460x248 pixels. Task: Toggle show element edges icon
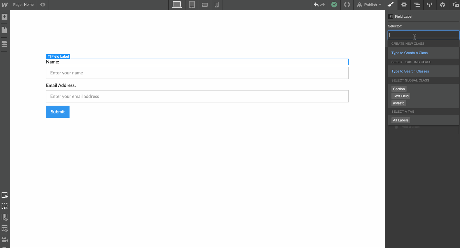(x=5, y=206)
